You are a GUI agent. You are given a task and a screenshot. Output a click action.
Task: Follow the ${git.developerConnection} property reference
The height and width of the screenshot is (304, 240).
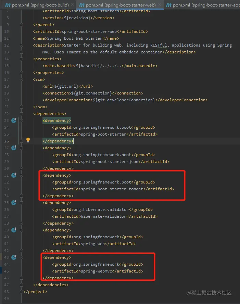coord(124,100)
